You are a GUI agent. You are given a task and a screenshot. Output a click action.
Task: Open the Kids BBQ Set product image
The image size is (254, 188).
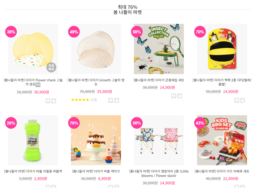pos(222,140)
